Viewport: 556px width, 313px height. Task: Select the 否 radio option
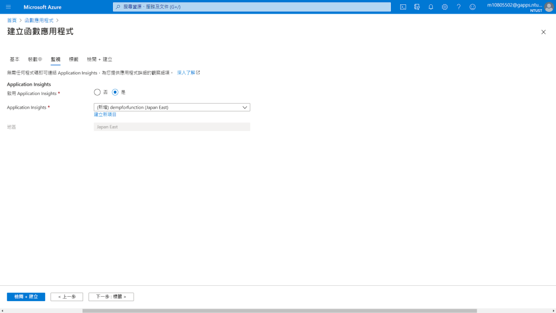tap(97, 92)
